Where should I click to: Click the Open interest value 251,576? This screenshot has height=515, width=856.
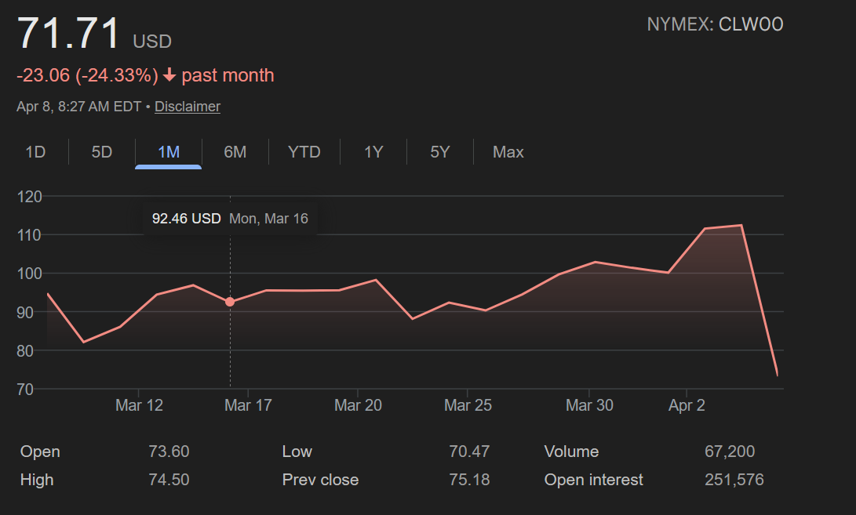pos(734,480)
